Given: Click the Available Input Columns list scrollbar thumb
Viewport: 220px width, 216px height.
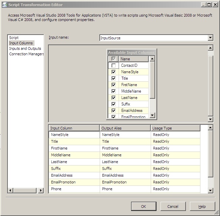Looking at the screenshot, I should [x=152, y=80].
